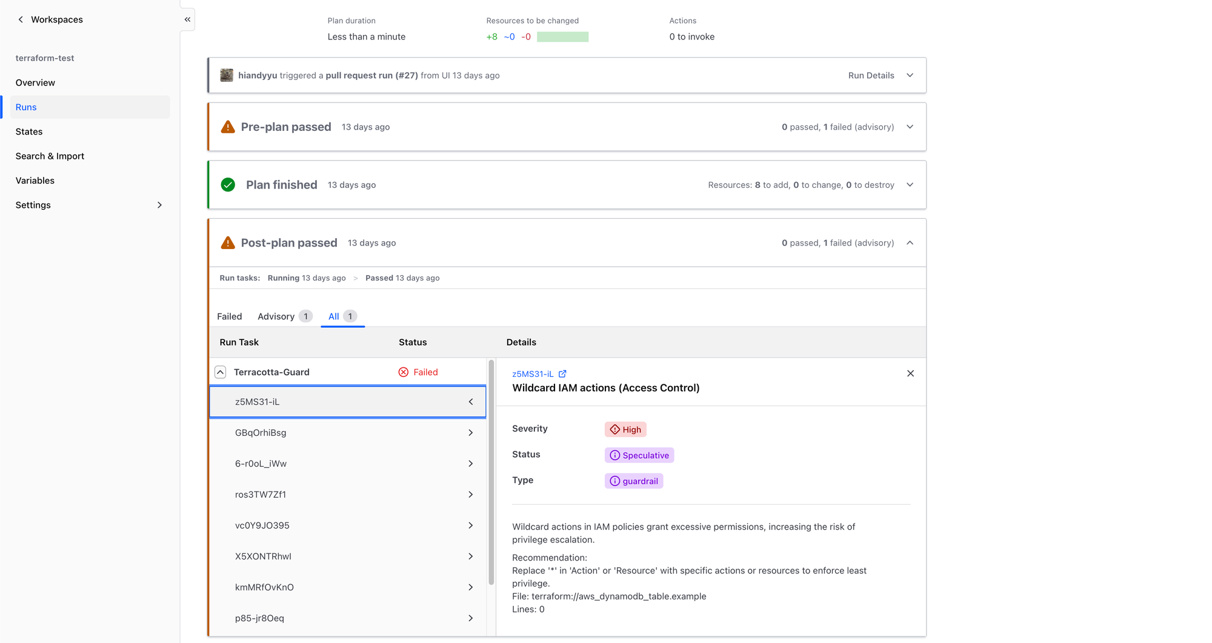Image resolution: width=1212 pixels, height=643 pixels.
Task: Collapse the Terracotta-Guard run task toggle
Action: (x=221, y=372)
